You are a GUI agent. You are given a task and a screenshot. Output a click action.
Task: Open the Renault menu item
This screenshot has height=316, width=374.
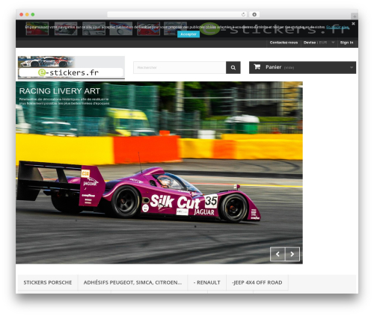[206, 282]
